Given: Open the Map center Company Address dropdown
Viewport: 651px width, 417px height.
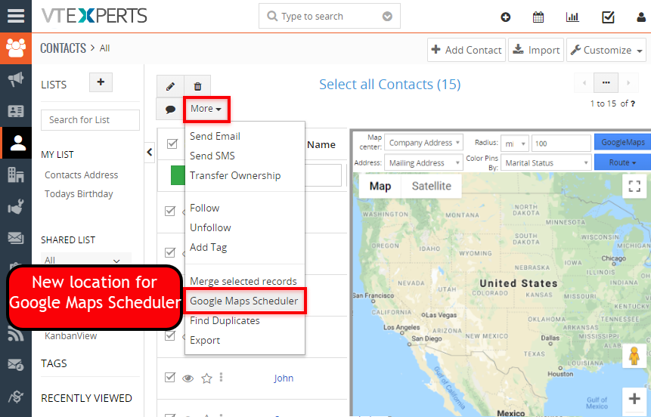Looking at the screenshot, I should coord(424,143).
